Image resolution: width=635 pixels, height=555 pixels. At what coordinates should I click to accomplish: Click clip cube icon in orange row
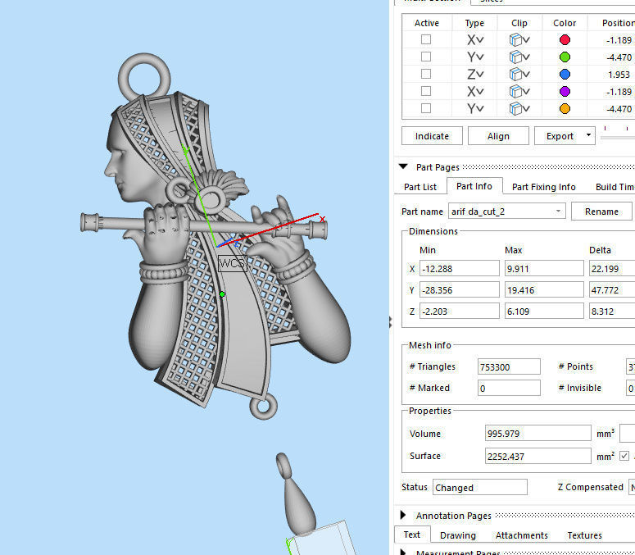[x=515, y=108]
